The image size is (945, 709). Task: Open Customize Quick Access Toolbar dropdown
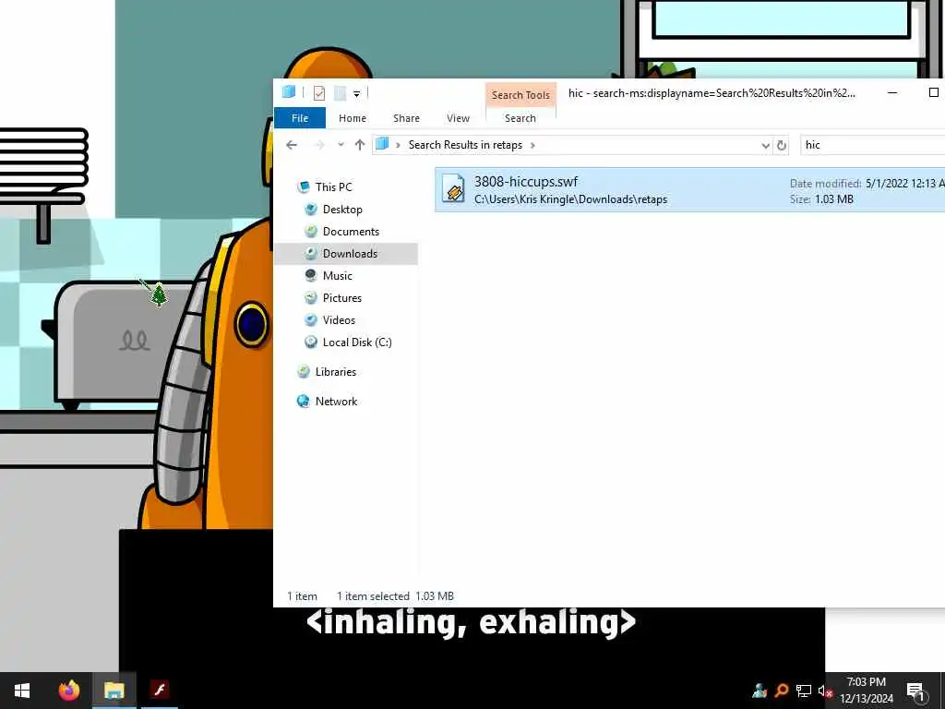(357, 93)
